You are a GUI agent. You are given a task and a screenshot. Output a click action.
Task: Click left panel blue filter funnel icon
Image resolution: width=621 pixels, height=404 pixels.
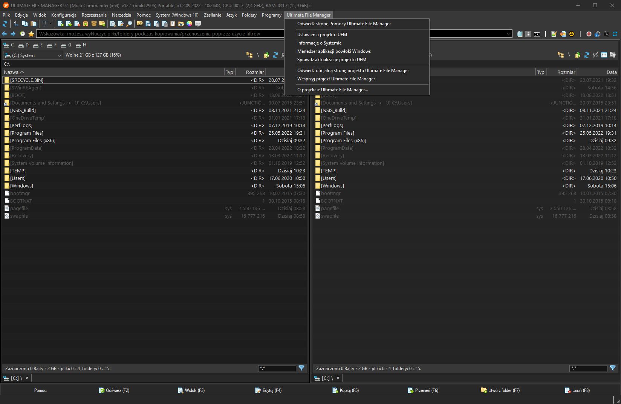pyautogui.click(x=301, y=368)
